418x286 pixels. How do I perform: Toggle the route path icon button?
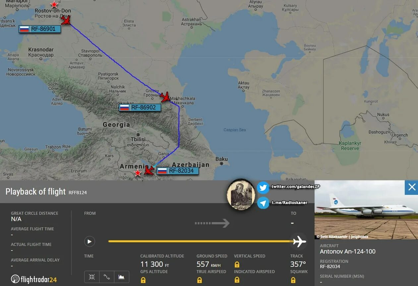click(x=107, y=277)
